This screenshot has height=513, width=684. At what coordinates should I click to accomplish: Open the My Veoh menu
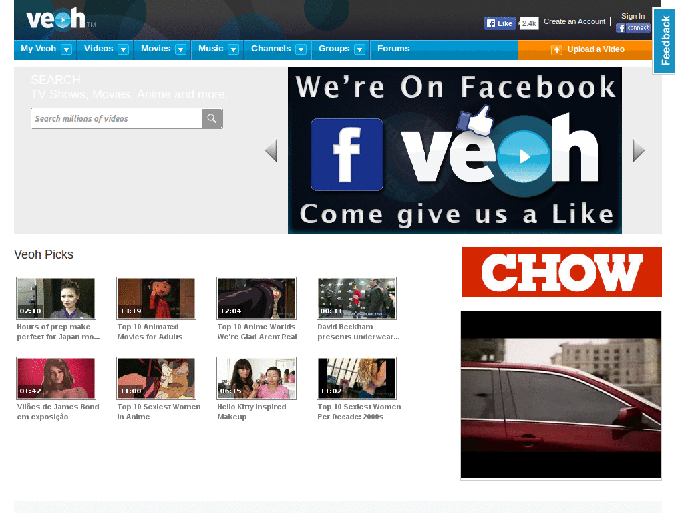[38, 49]
